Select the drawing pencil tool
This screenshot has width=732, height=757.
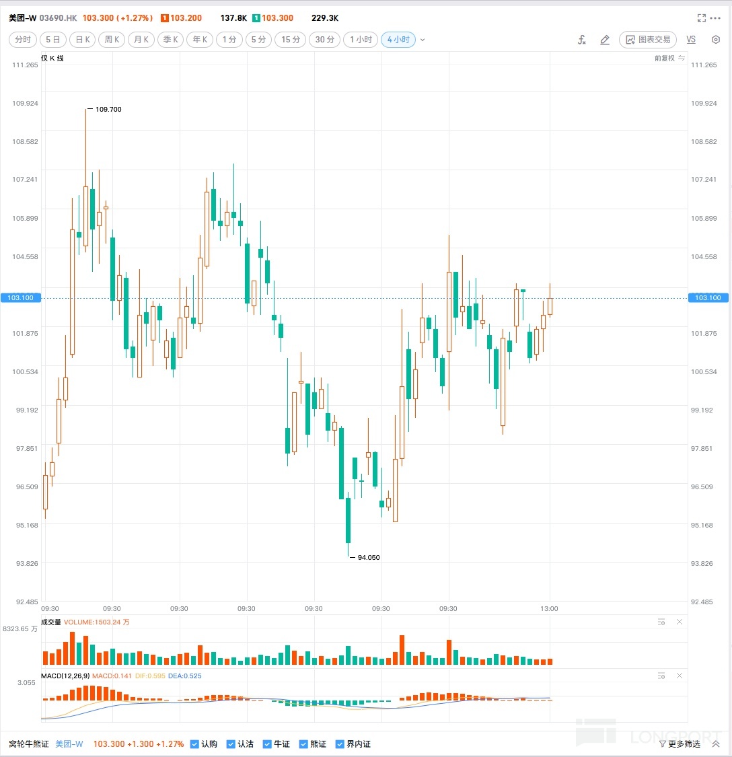(x=605, y=40)
